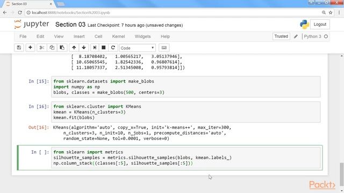Click the page vertical scrollbar thumb
Image resolution: width=344 pixels, height=193 pixels.
click(342, 174)
